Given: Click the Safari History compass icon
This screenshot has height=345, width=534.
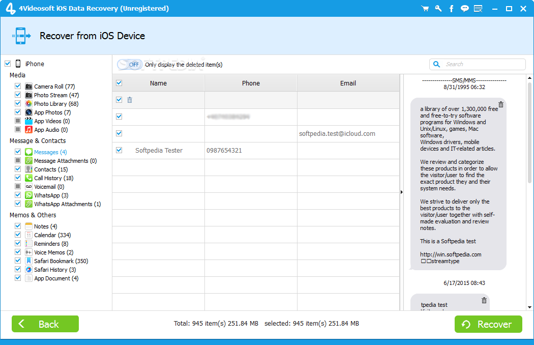Looking at the screenshot, I should 29,269.
